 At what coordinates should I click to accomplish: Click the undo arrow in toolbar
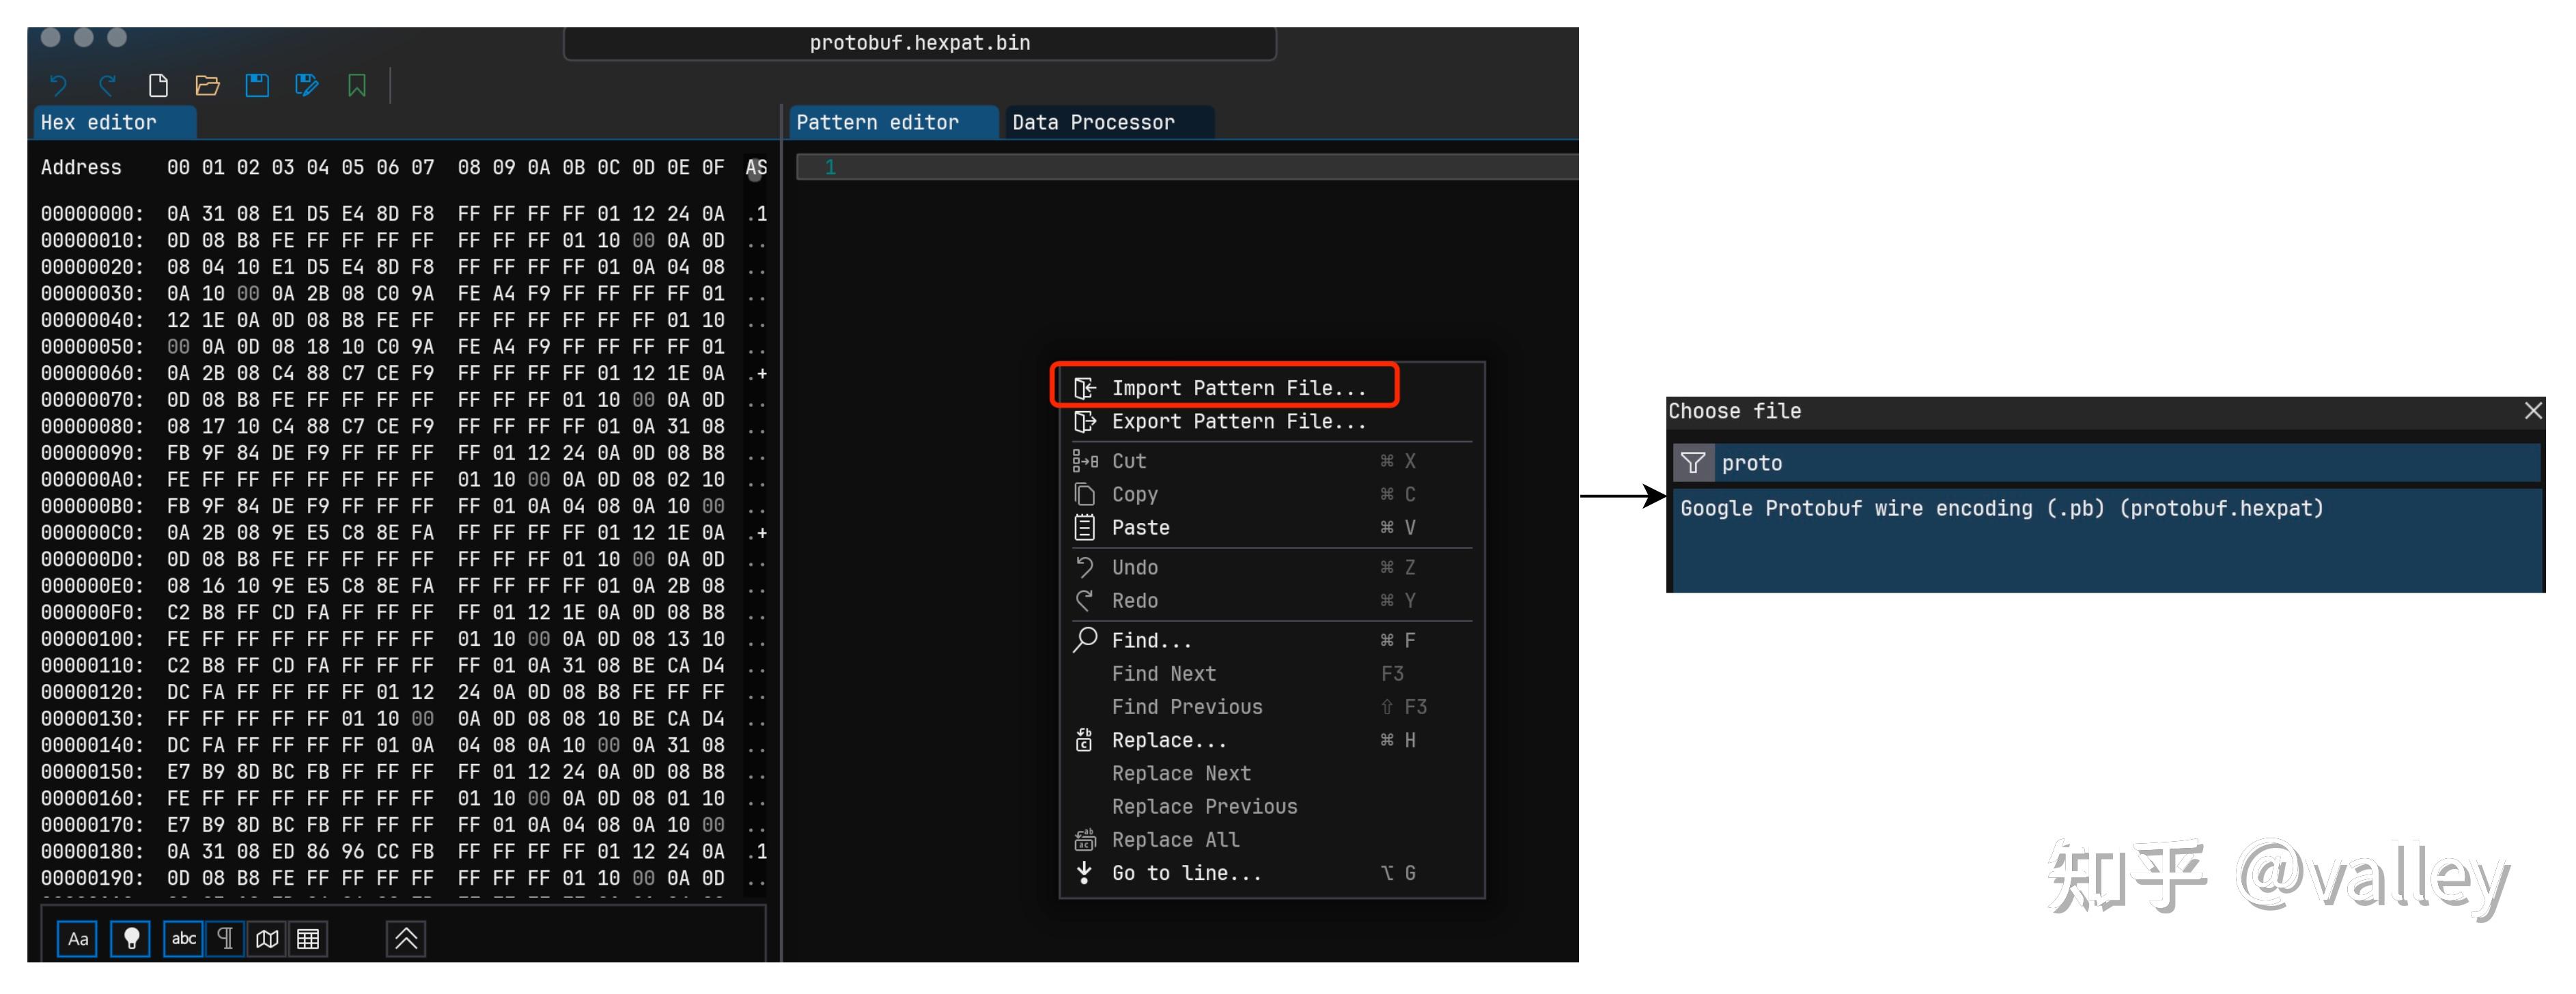point(58,86)
